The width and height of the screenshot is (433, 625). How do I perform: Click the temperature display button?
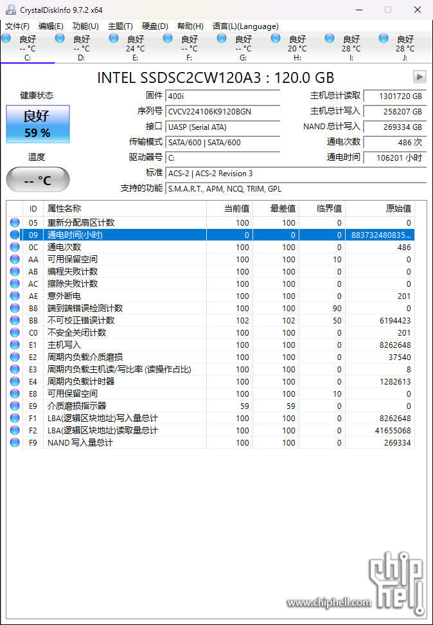tap(38, 180)
